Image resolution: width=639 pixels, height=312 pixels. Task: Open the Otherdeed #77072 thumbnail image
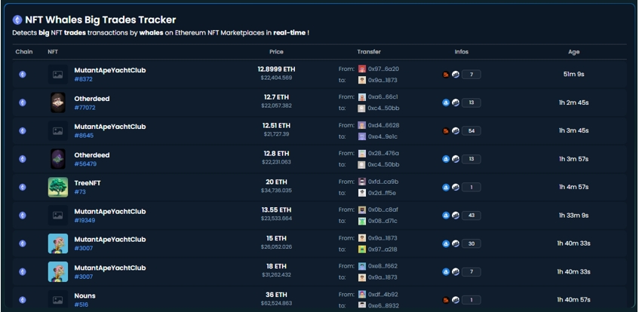(58, 102)
